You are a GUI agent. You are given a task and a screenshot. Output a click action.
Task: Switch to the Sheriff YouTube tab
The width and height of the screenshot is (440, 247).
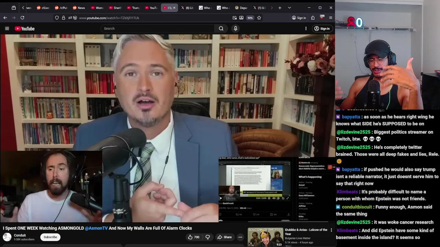[115, 8]
